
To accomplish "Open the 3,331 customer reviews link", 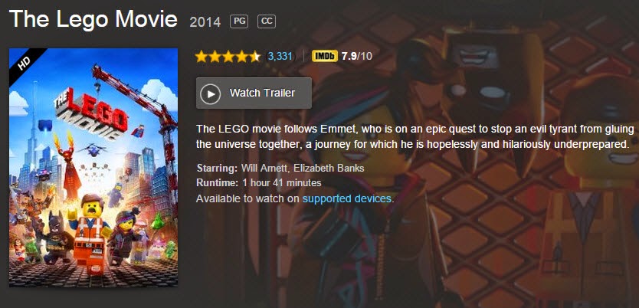I will [x=280, y=56].
